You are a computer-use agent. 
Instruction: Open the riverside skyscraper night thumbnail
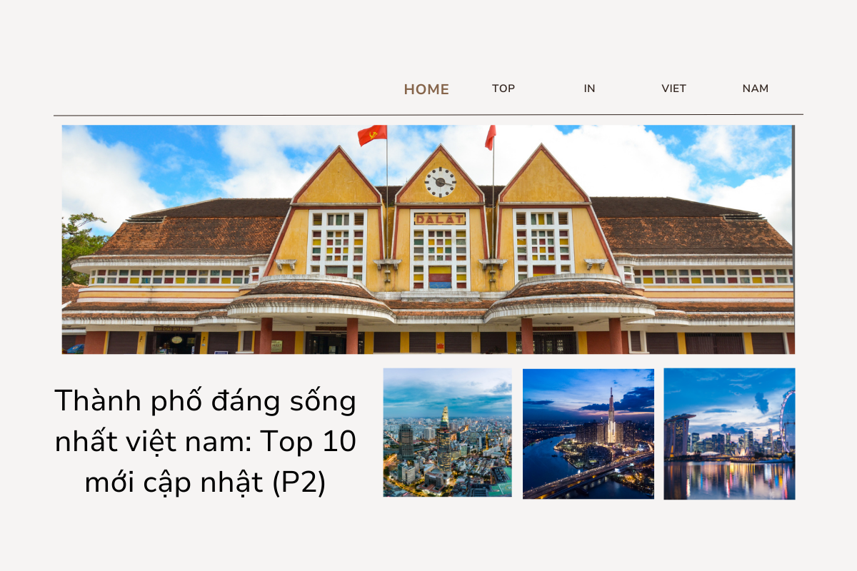point(588,433)
